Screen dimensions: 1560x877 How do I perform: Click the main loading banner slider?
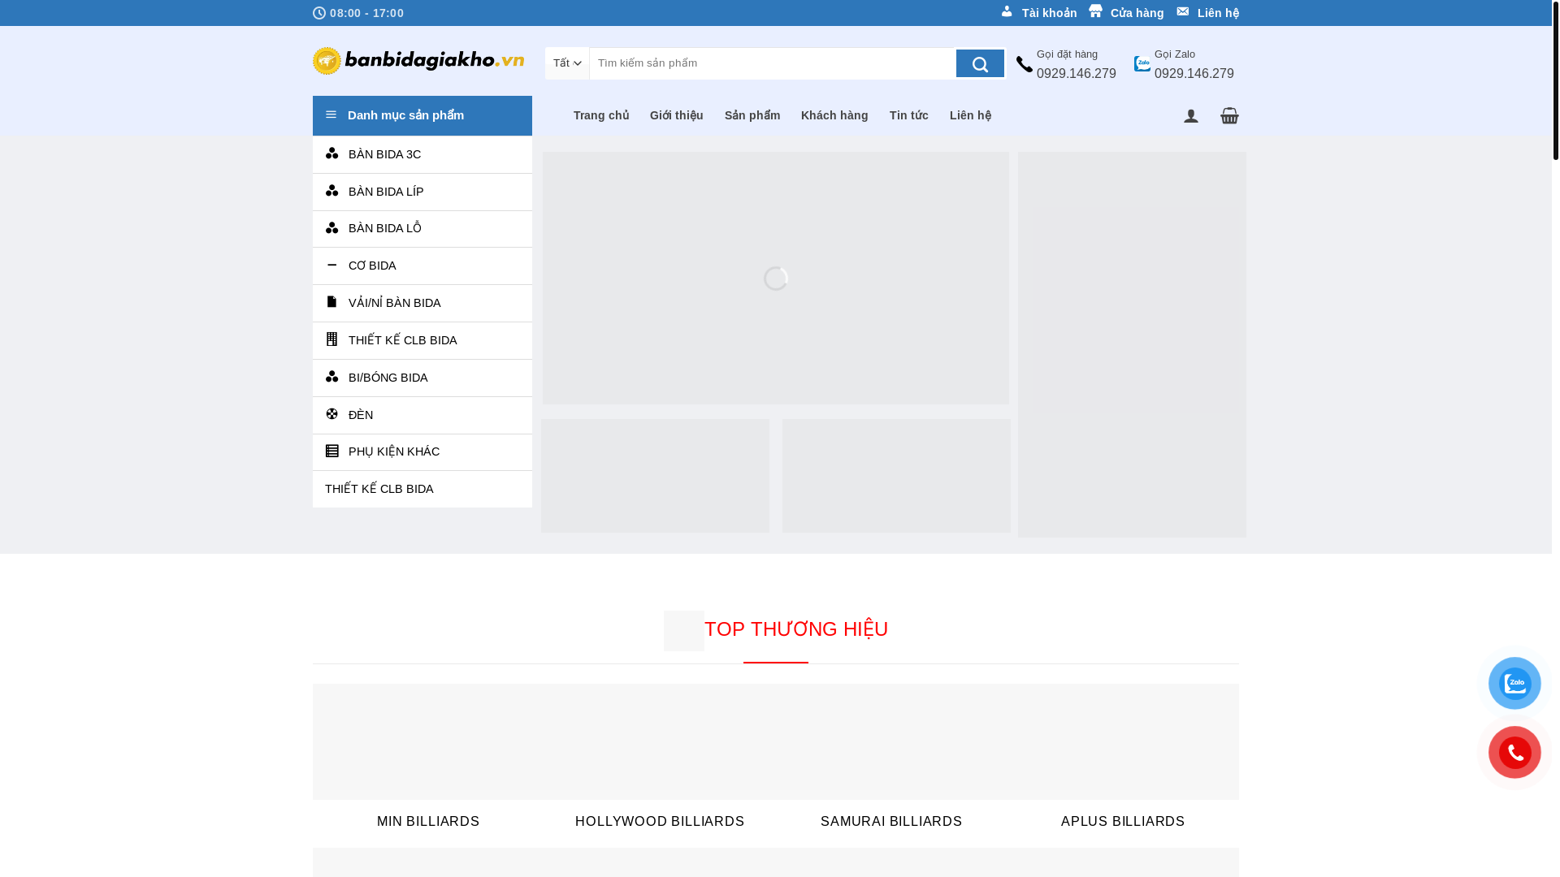click(776, 278)
